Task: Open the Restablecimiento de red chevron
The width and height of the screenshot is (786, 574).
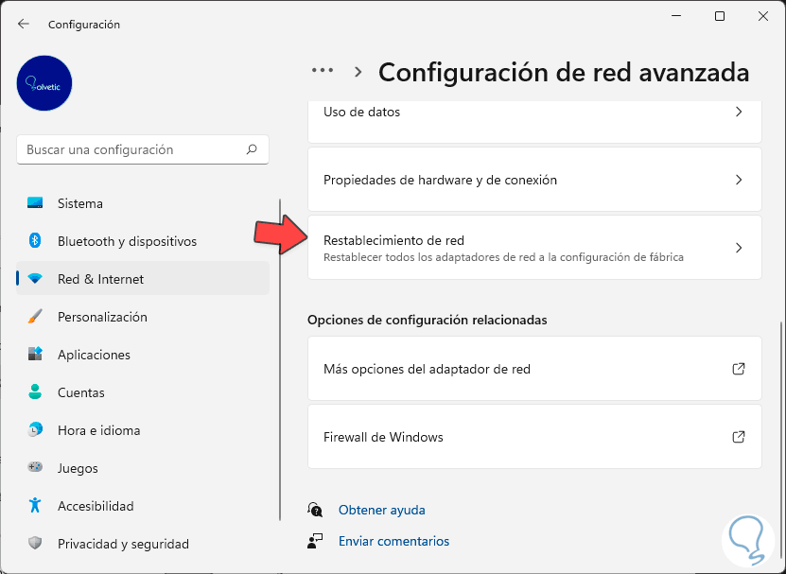Action: pyautogui.click(x=739, y=248)
